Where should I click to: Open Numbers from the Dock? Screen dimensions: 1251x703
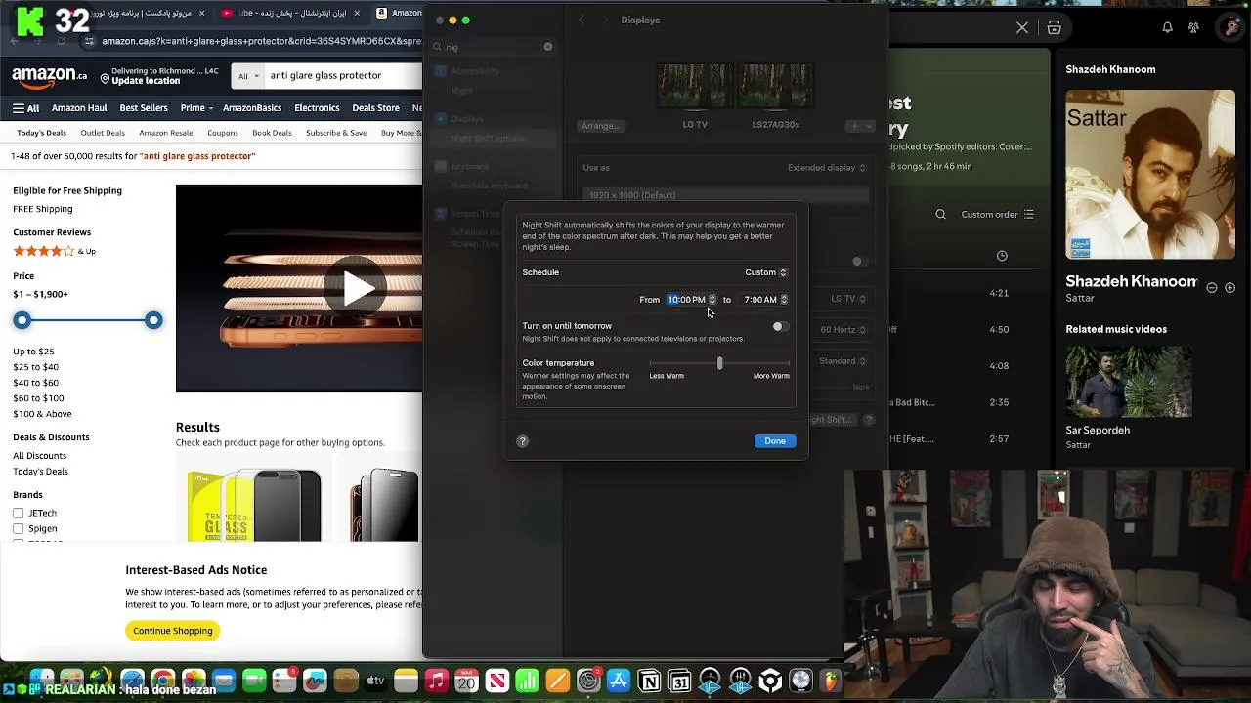(x=528, y=681)
